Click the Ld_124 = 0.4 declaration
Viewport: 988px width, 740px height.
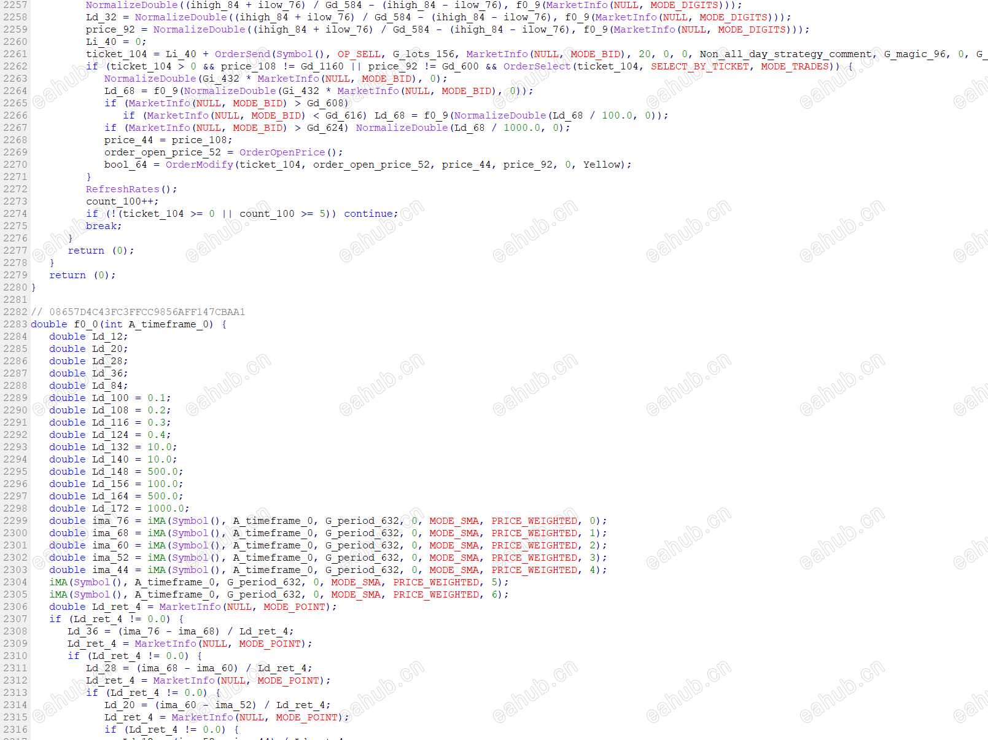click(x=110, y=435)
